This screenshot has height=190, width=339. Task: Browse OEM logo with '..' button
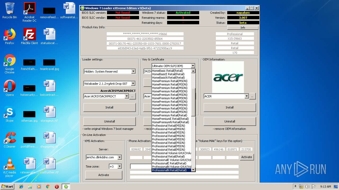click(x=252, y=96)
